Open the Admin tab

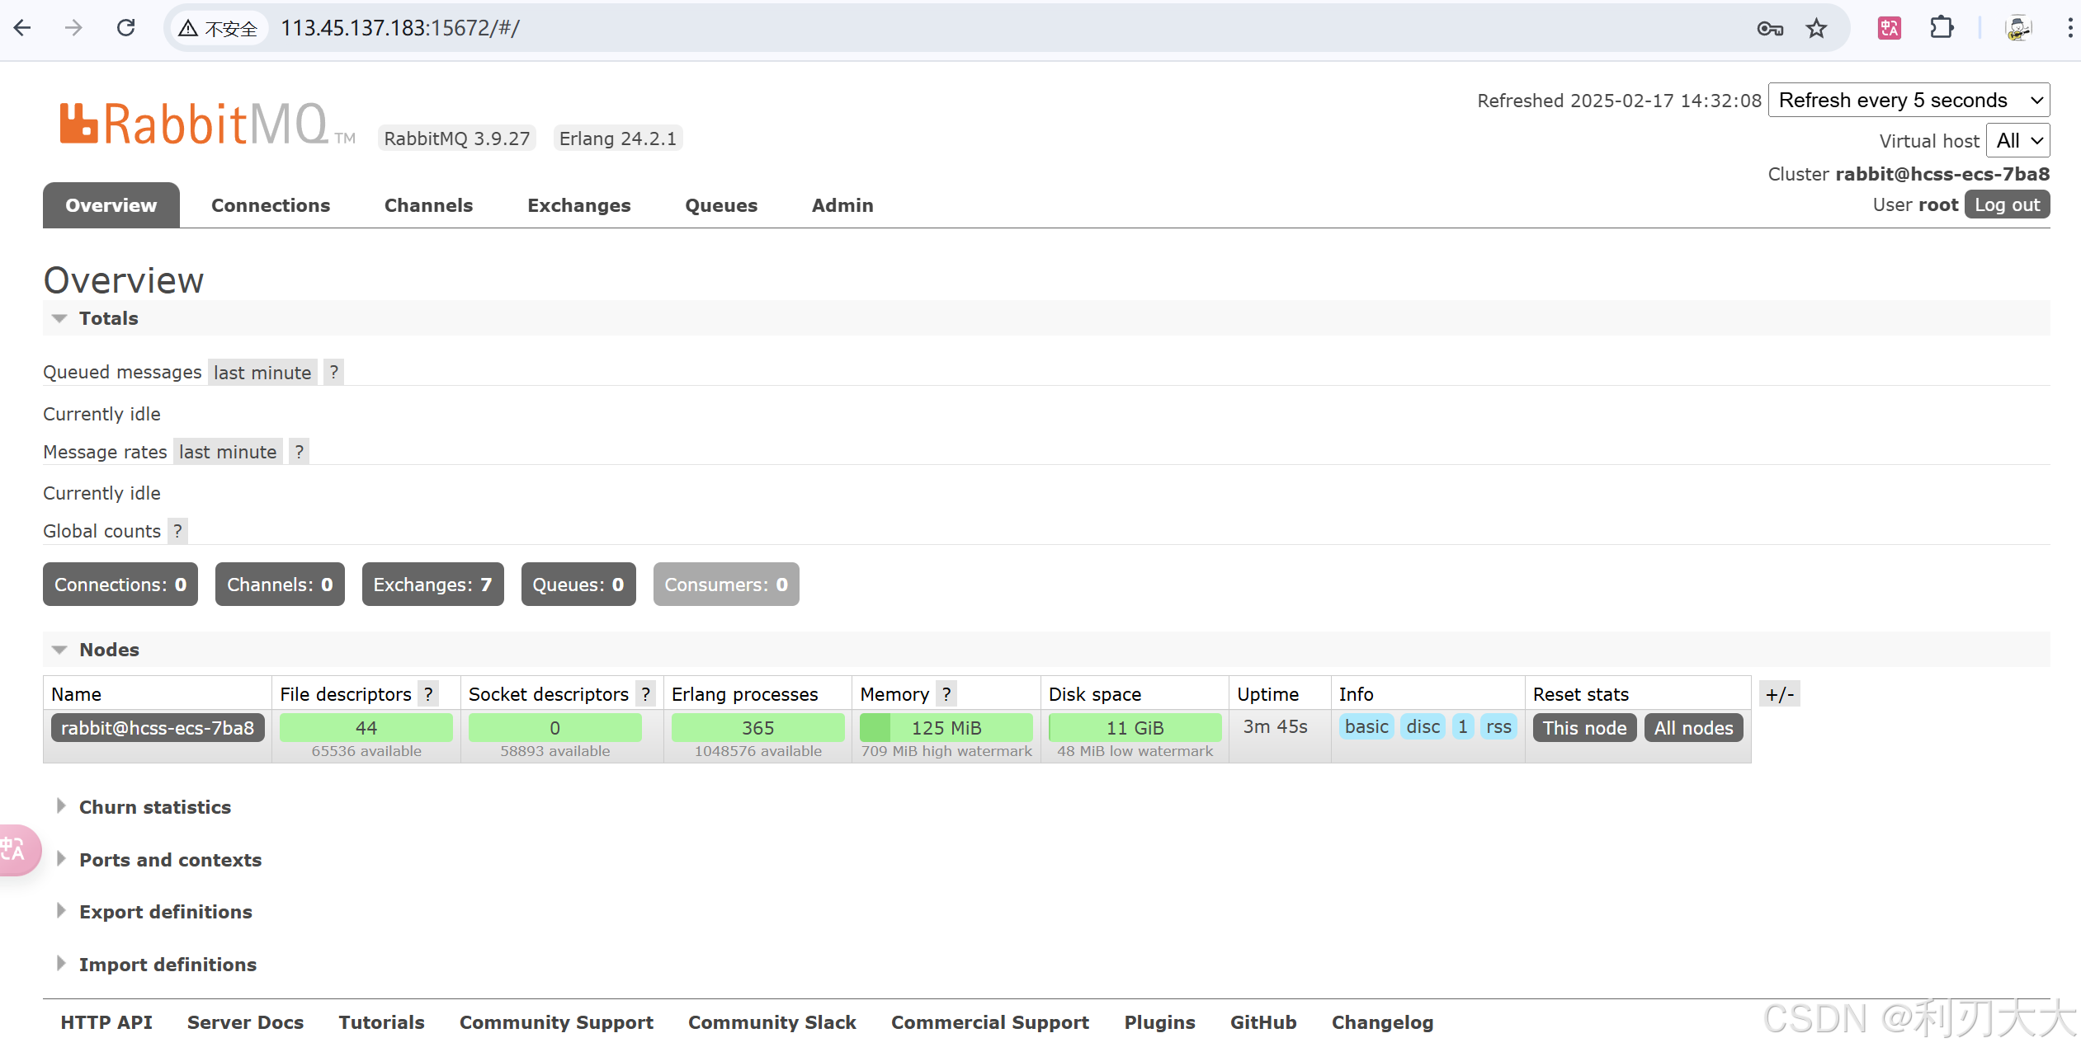[842, 205]
